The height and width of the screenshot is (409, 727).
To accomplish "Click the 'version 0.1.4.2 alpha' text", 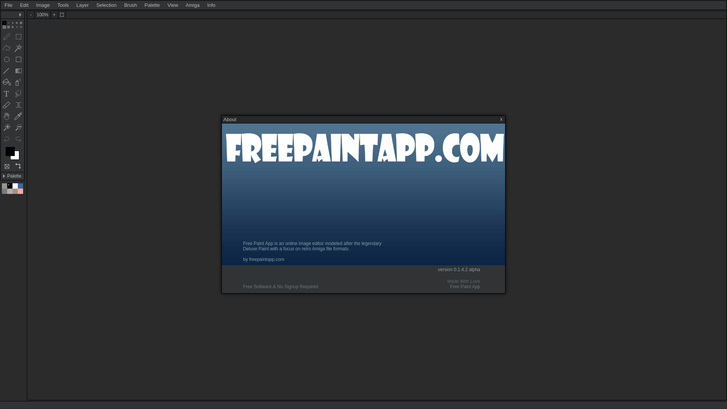I will pyautogui.click(x=459, y=270).
